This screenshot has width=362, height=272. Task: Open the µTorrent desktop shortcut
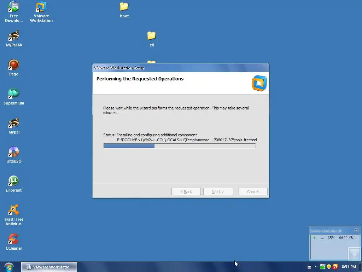pyautogui.click(x=14, y=184)
